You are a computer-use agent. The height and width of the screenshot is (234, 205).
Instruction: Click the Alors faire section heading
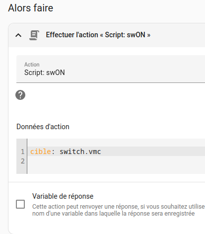(31, 8)
